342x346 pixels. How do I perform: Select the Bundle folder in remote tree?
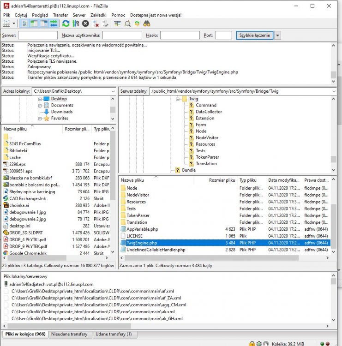point(189,170)
